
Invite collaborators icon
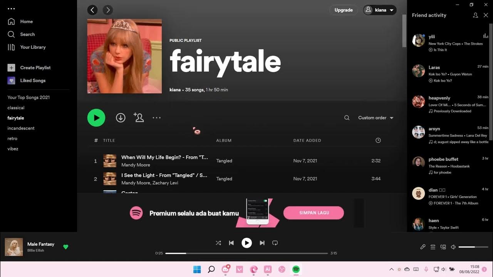(139, 118)
